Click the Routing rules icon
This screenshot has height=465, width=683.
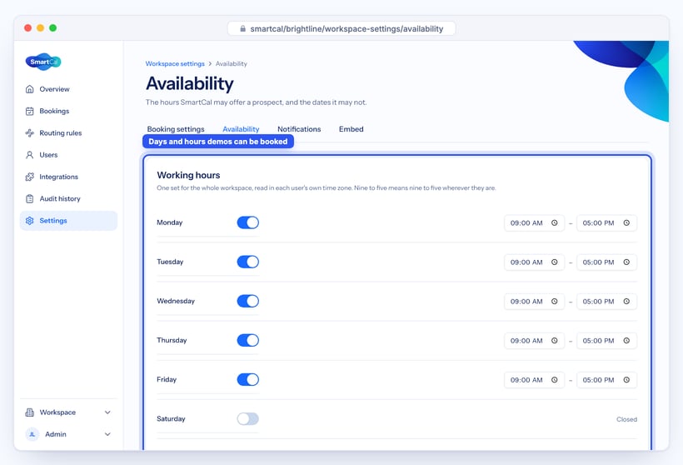click(30, 133)
